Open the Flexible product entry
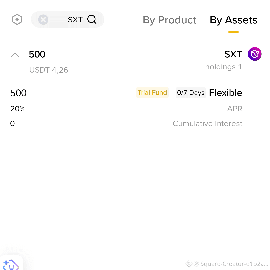Image resolution: width=270 pixels, height=270 pixels. tap(225, 93)
